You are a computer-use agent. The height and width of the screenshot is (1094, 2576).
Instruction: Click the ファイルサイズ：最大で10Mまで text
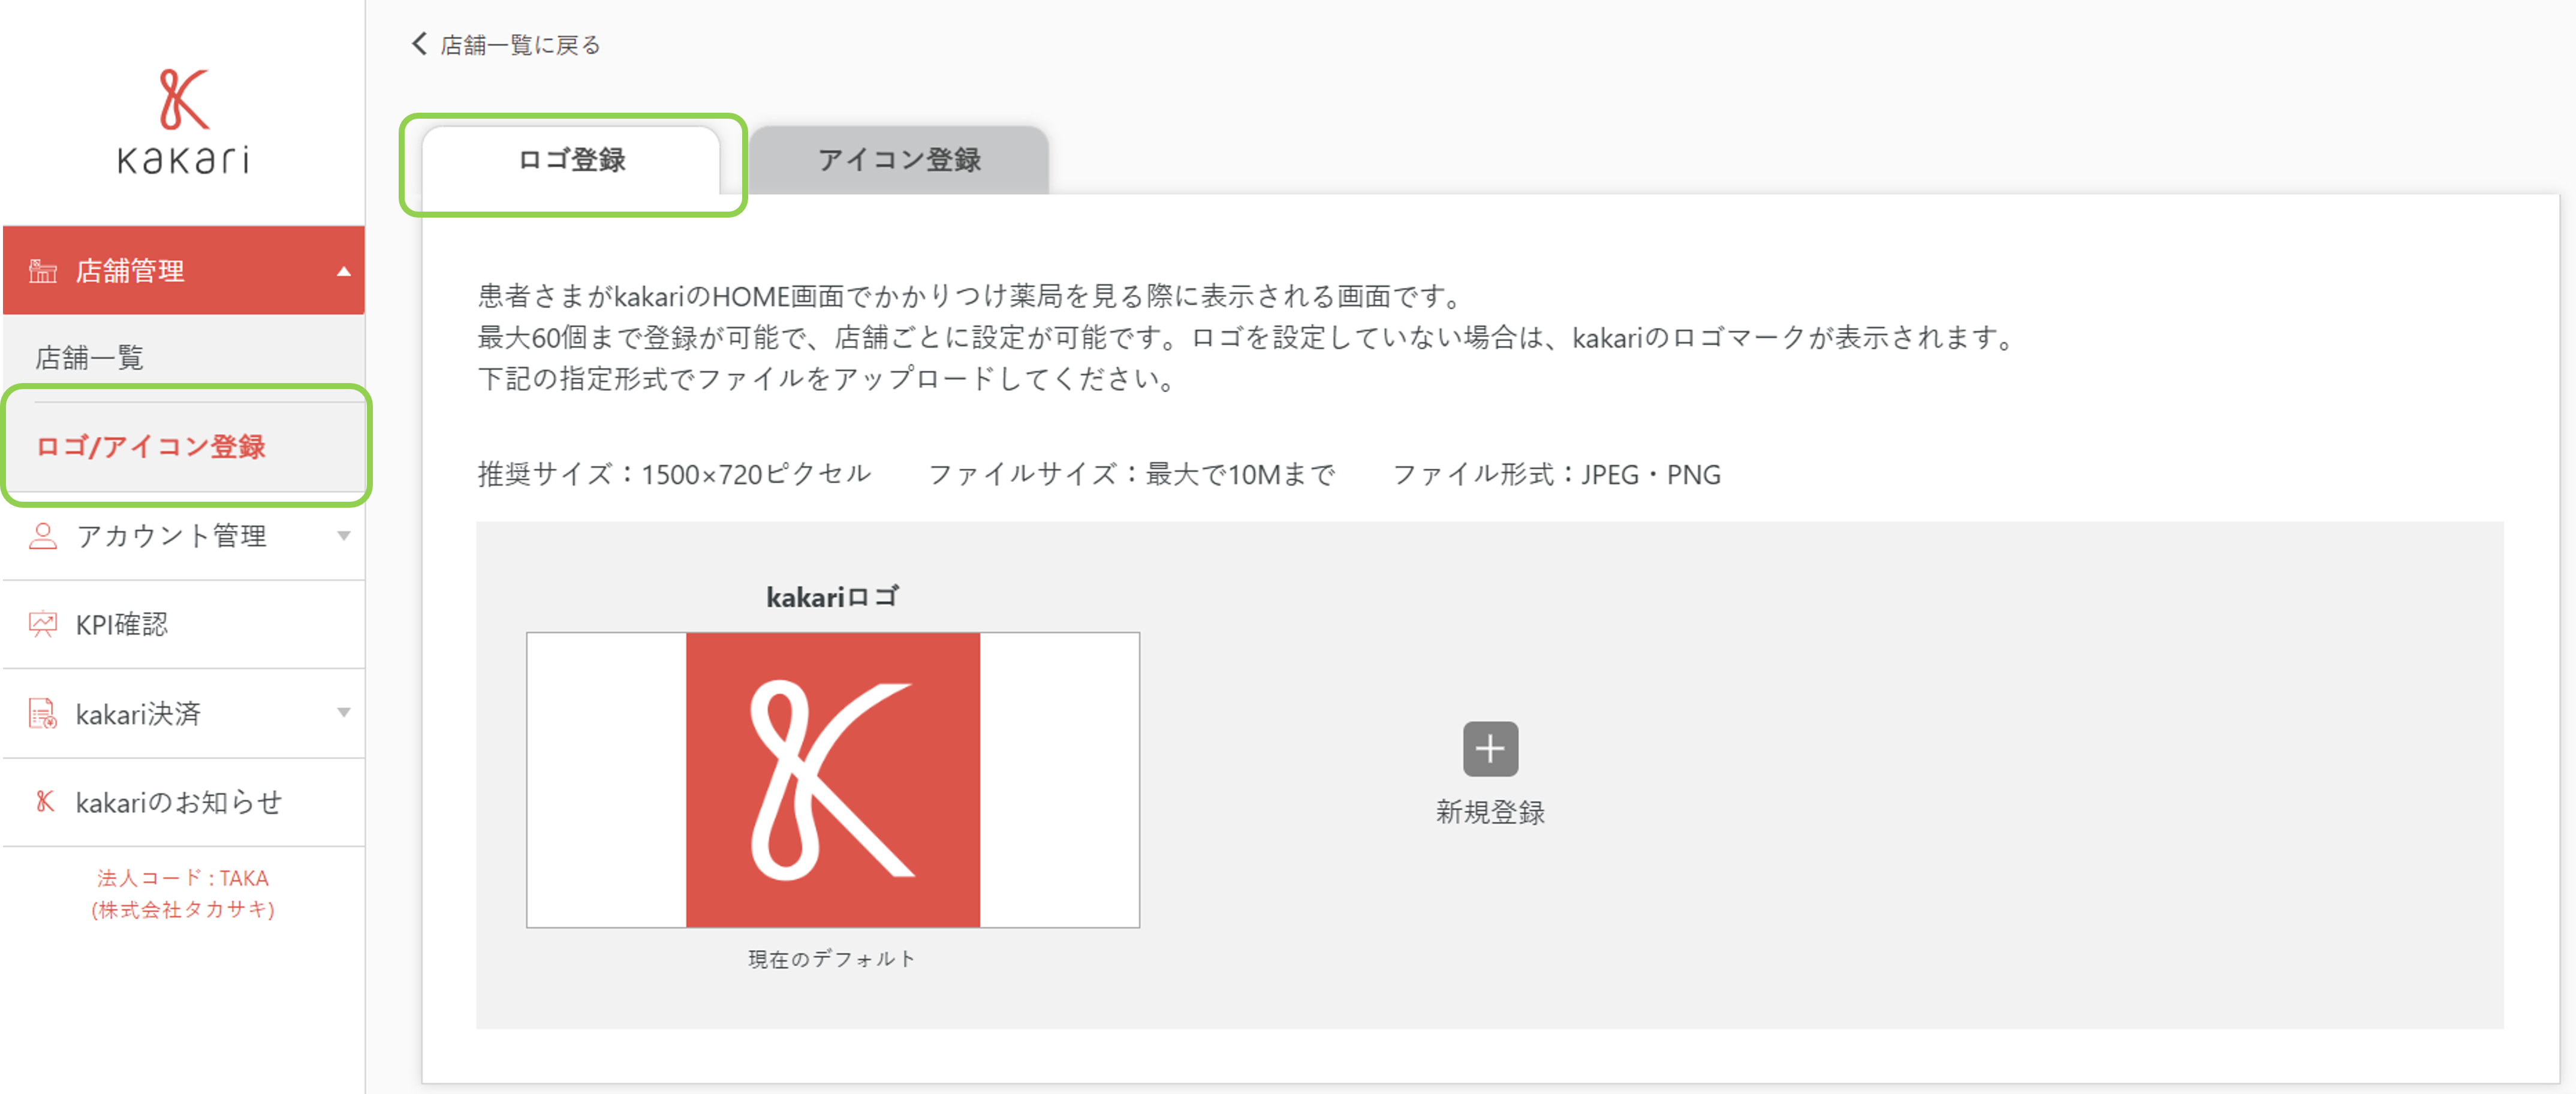coord(1132,474)
